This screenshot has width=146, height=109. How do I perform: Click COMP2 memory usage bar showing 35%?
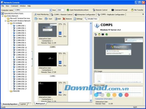60,59
